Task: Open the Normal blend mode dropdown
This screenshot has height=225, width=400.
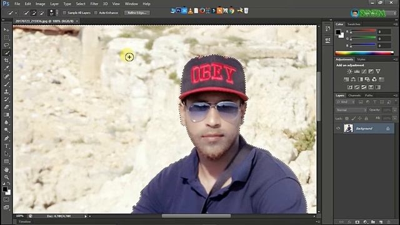Action: click(351, 110)
